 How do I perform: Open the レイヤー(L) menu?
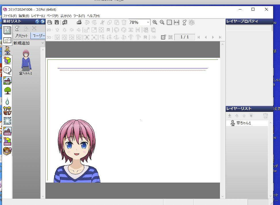[38, 16]
